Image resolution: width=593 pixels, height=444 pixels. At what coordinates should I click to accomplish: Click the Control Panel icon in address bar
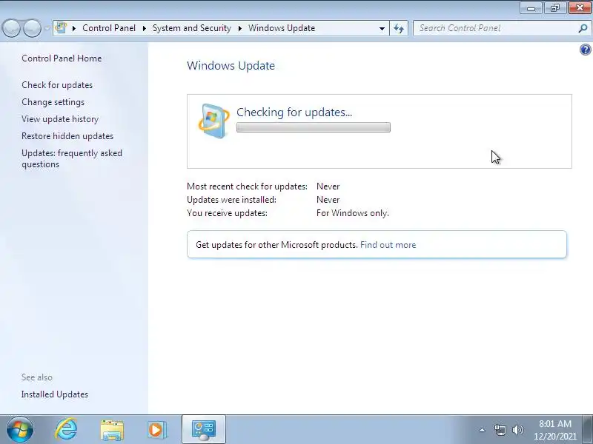(61, 28)
